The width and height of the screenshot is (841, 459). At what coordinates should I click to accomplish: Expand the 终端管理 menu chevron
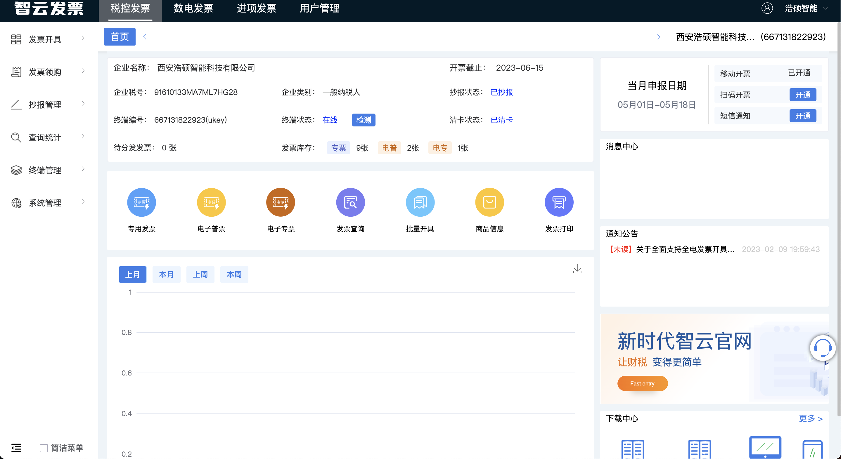pyautogui.click(x=83, y=169)
